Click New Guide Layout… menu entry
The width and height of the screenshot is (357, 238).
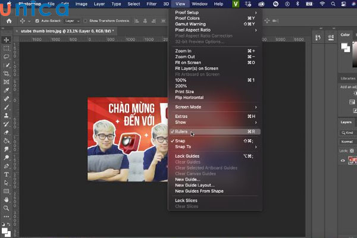click(195, 185)
